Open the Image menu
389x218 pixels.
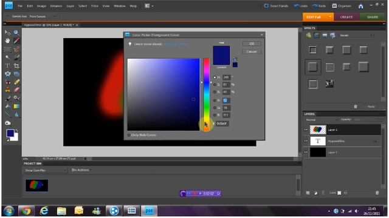click(x=41, y=6)
